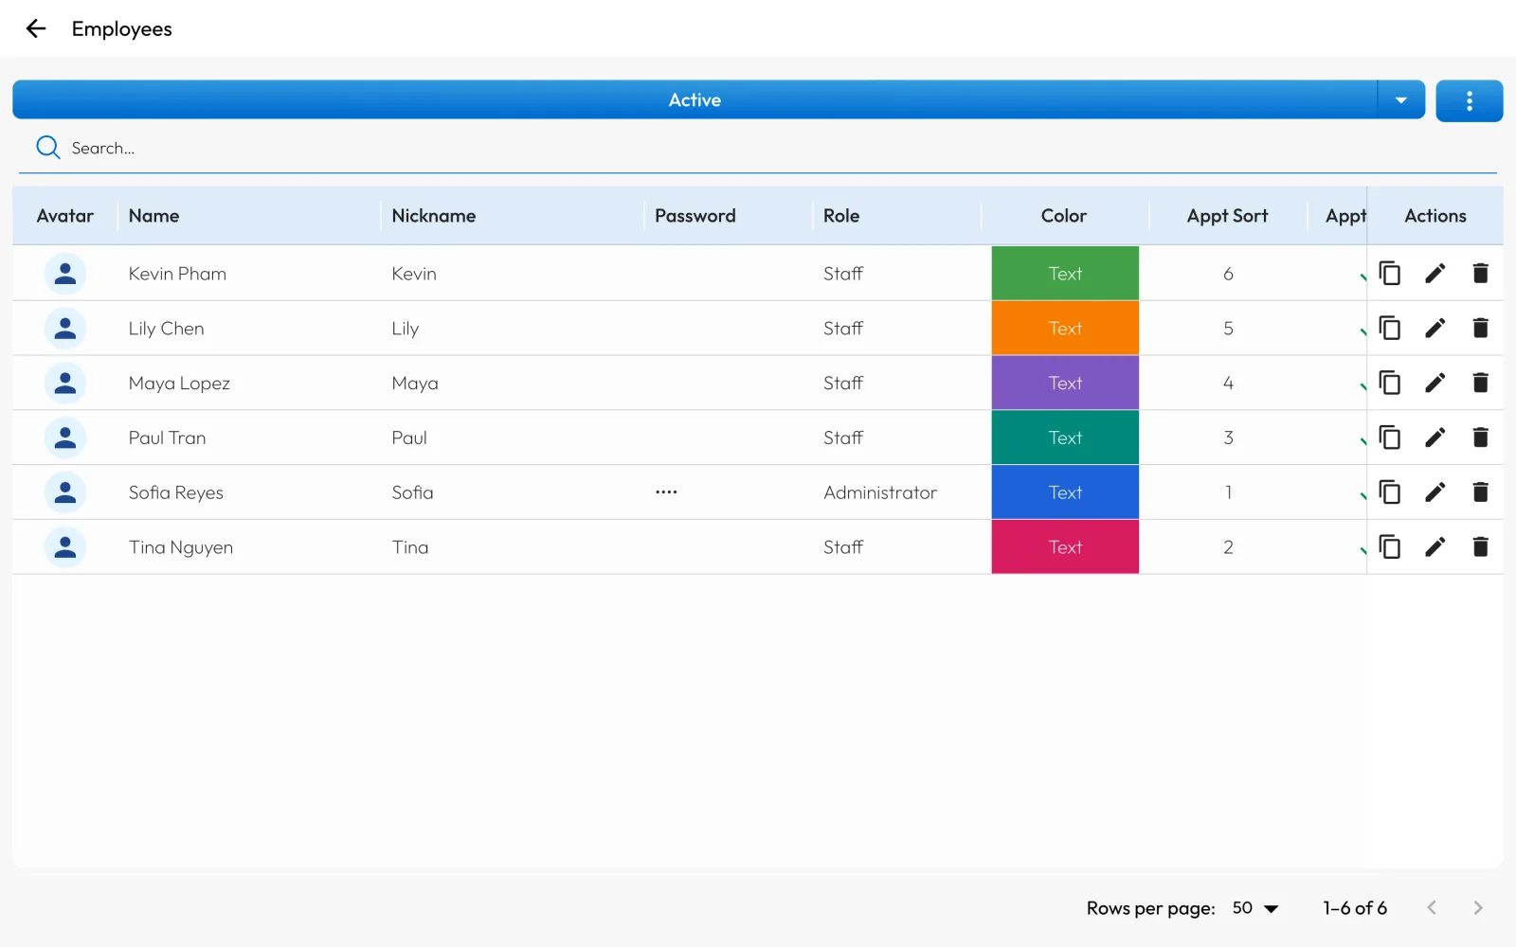Screen dimensions: 1516x947
Task: Duplicate the Sofia Reyes administrator row
Action: coord(1390,492)
